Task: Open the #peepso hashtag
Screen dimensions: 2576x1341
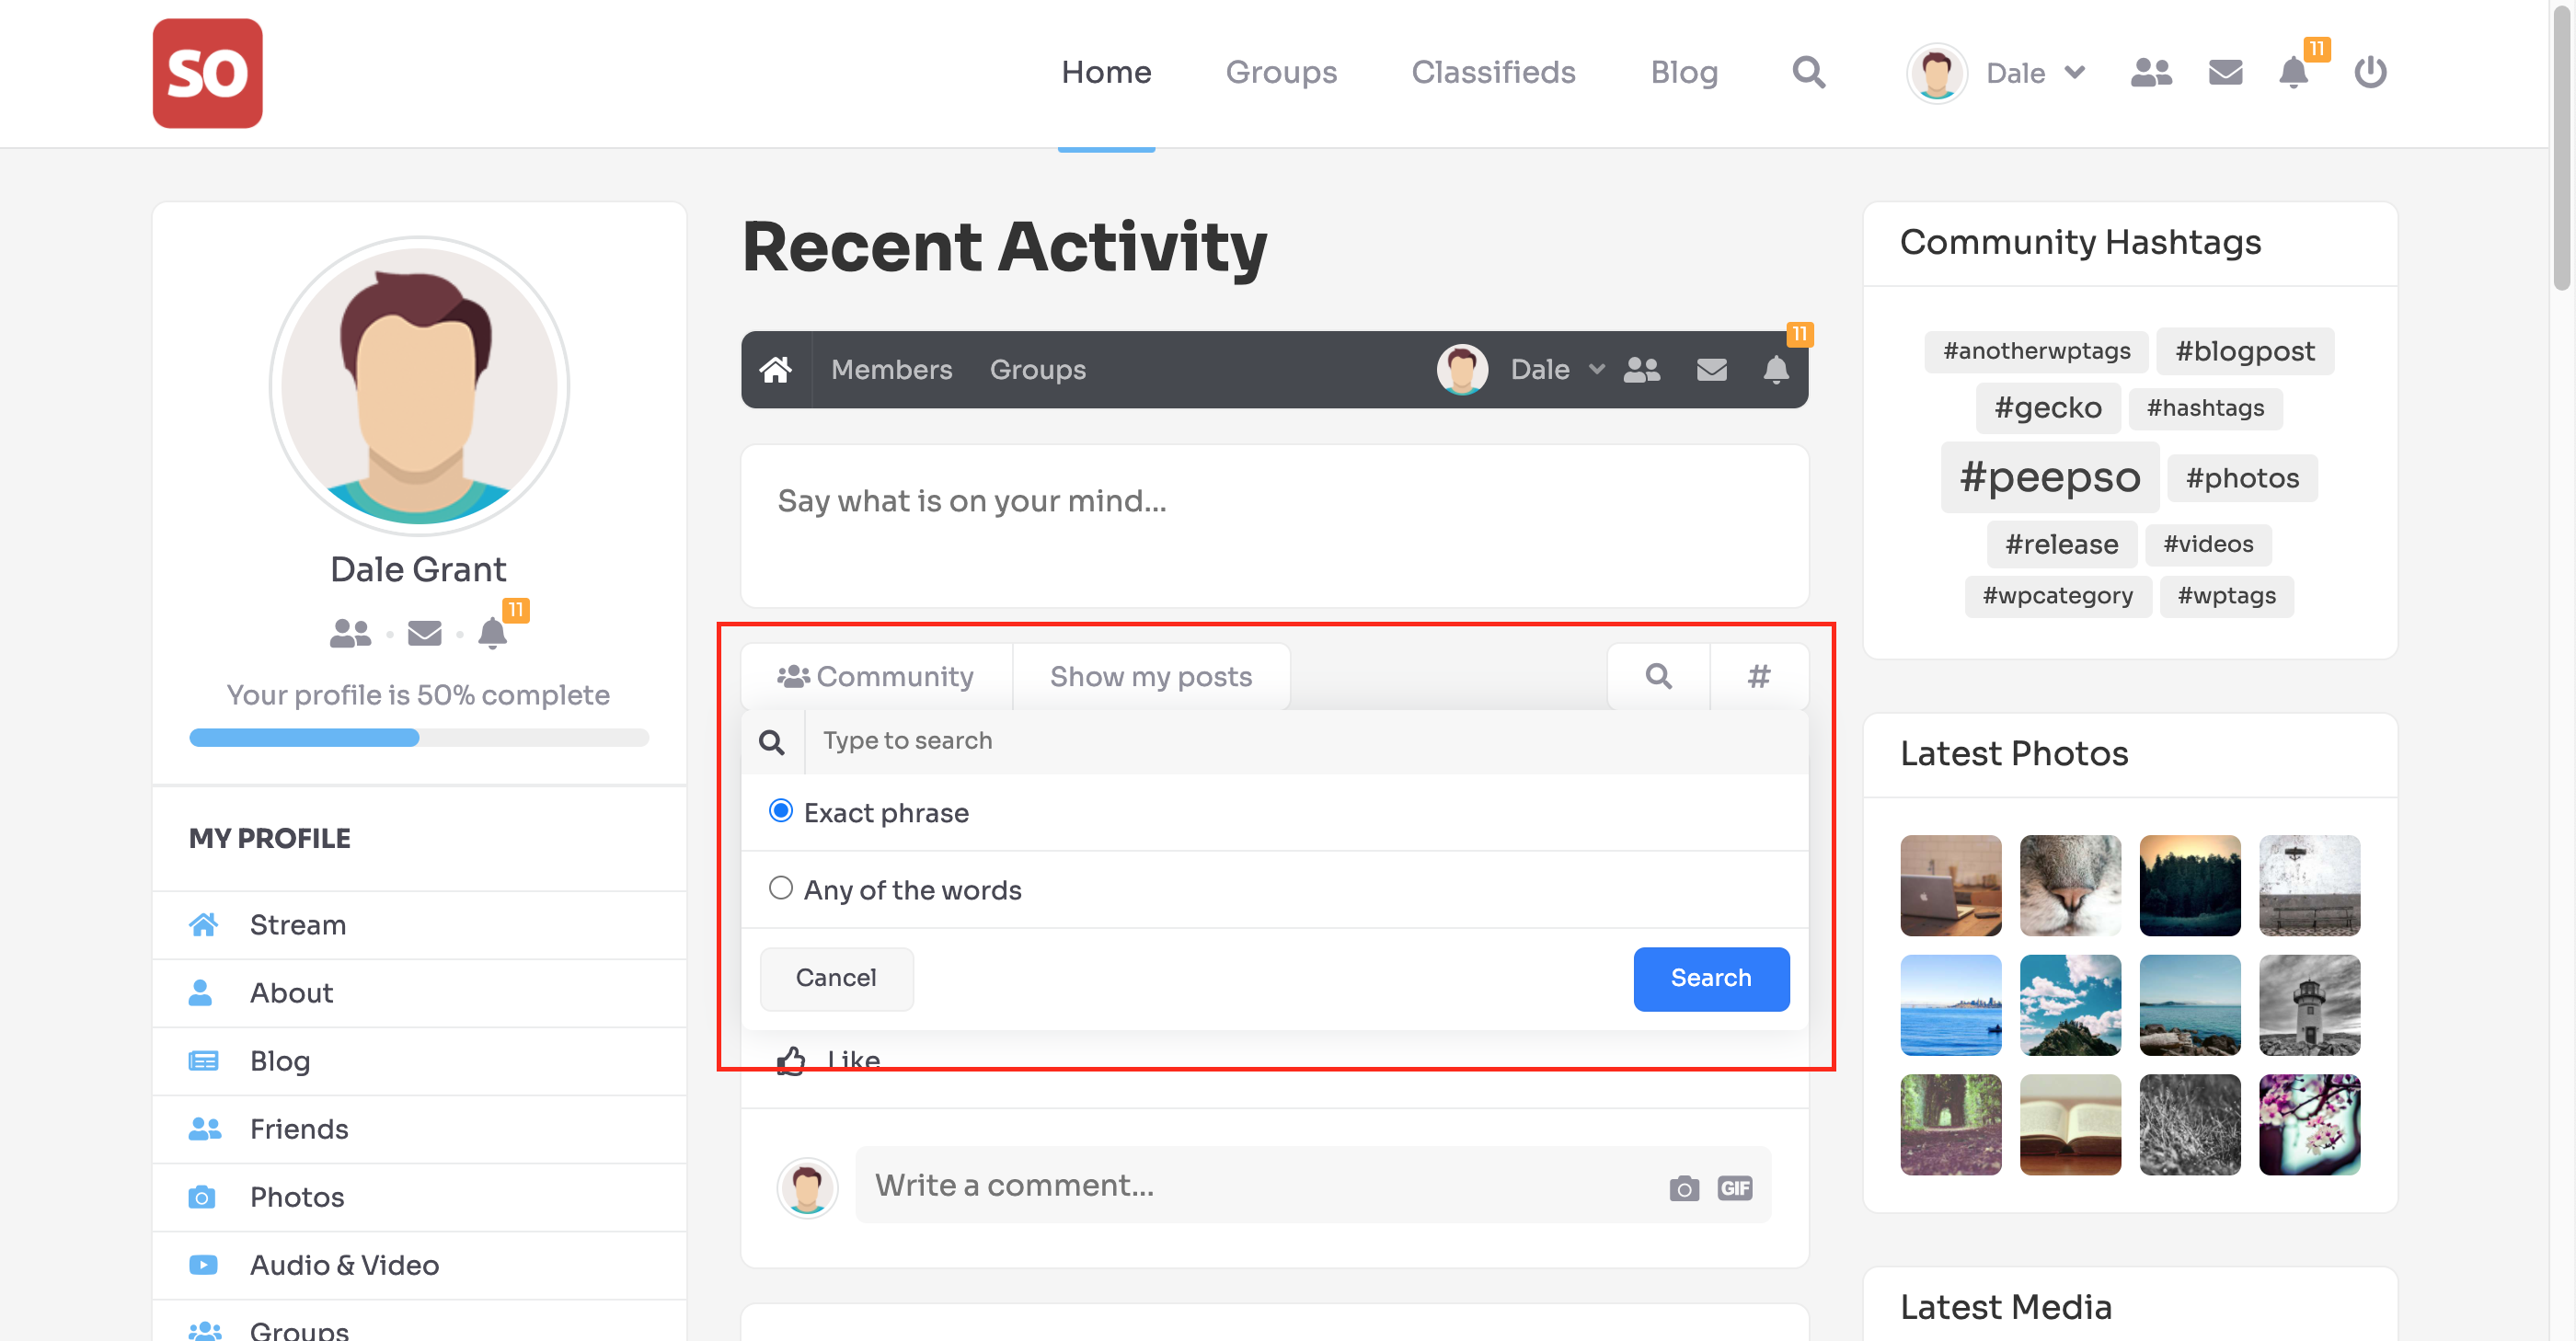Action: 2049,477
